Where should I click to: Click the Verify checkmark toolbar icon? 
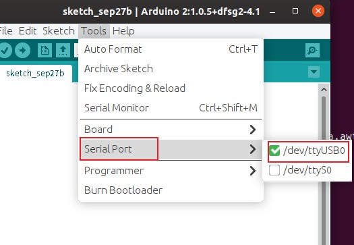(x=5, y=50)
